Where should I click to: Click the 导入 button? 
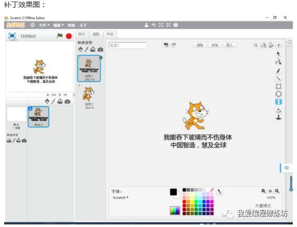point(229,45)
